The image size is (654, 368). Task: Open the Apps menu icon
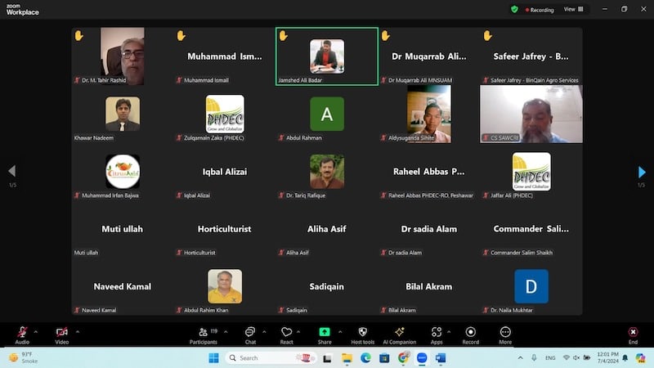click(x=437, y=334)
